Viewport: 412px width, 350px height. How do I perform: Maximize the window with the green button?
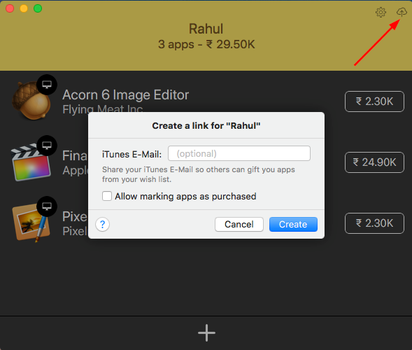(38, 8)
